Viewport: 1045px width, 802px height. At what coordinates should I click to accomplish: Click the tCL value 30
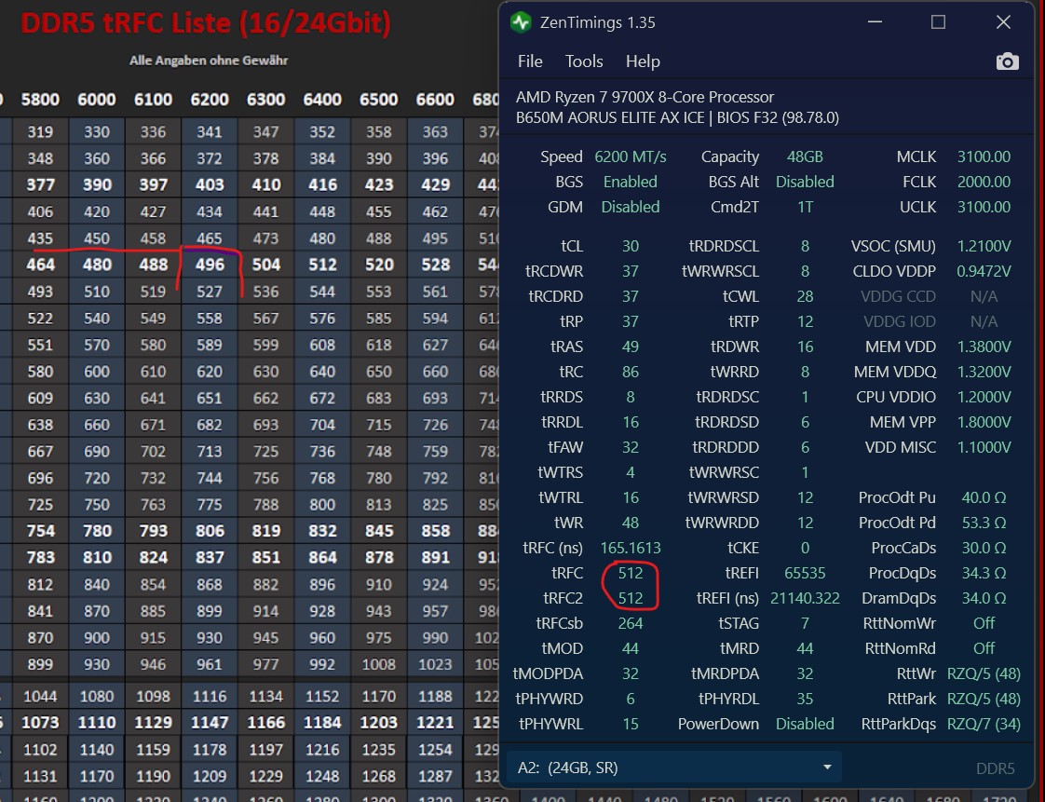pos(630,246)
